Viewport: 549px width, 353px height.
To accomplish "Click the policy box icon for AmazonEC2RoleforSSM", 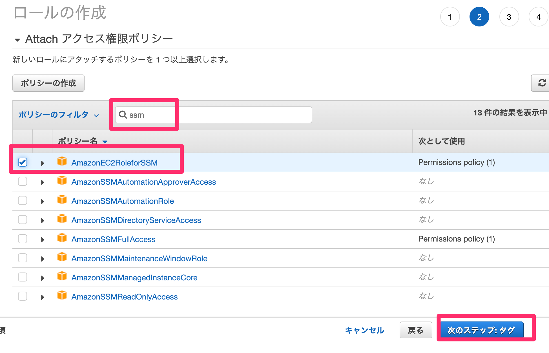I will coord(62,162).
